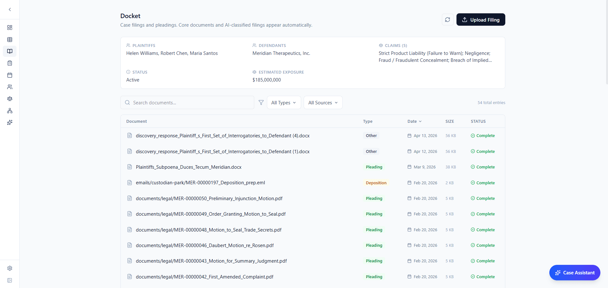This screenshot has height=288, width=608.
Task: Click file icon of Daubert_Motion row
Action: coord(130,245)
